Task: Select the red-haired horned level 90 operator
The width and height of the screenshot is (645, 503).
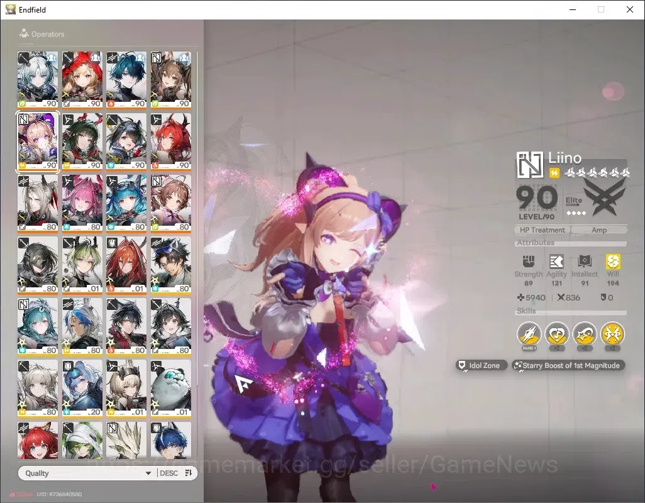Action: point(171,141)
